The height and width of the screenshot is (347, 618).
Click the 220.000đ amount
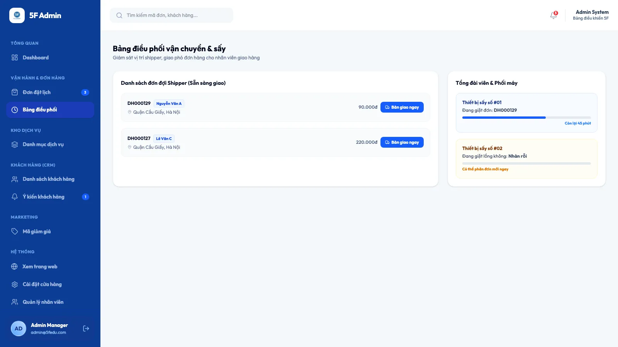click(367, 142)
